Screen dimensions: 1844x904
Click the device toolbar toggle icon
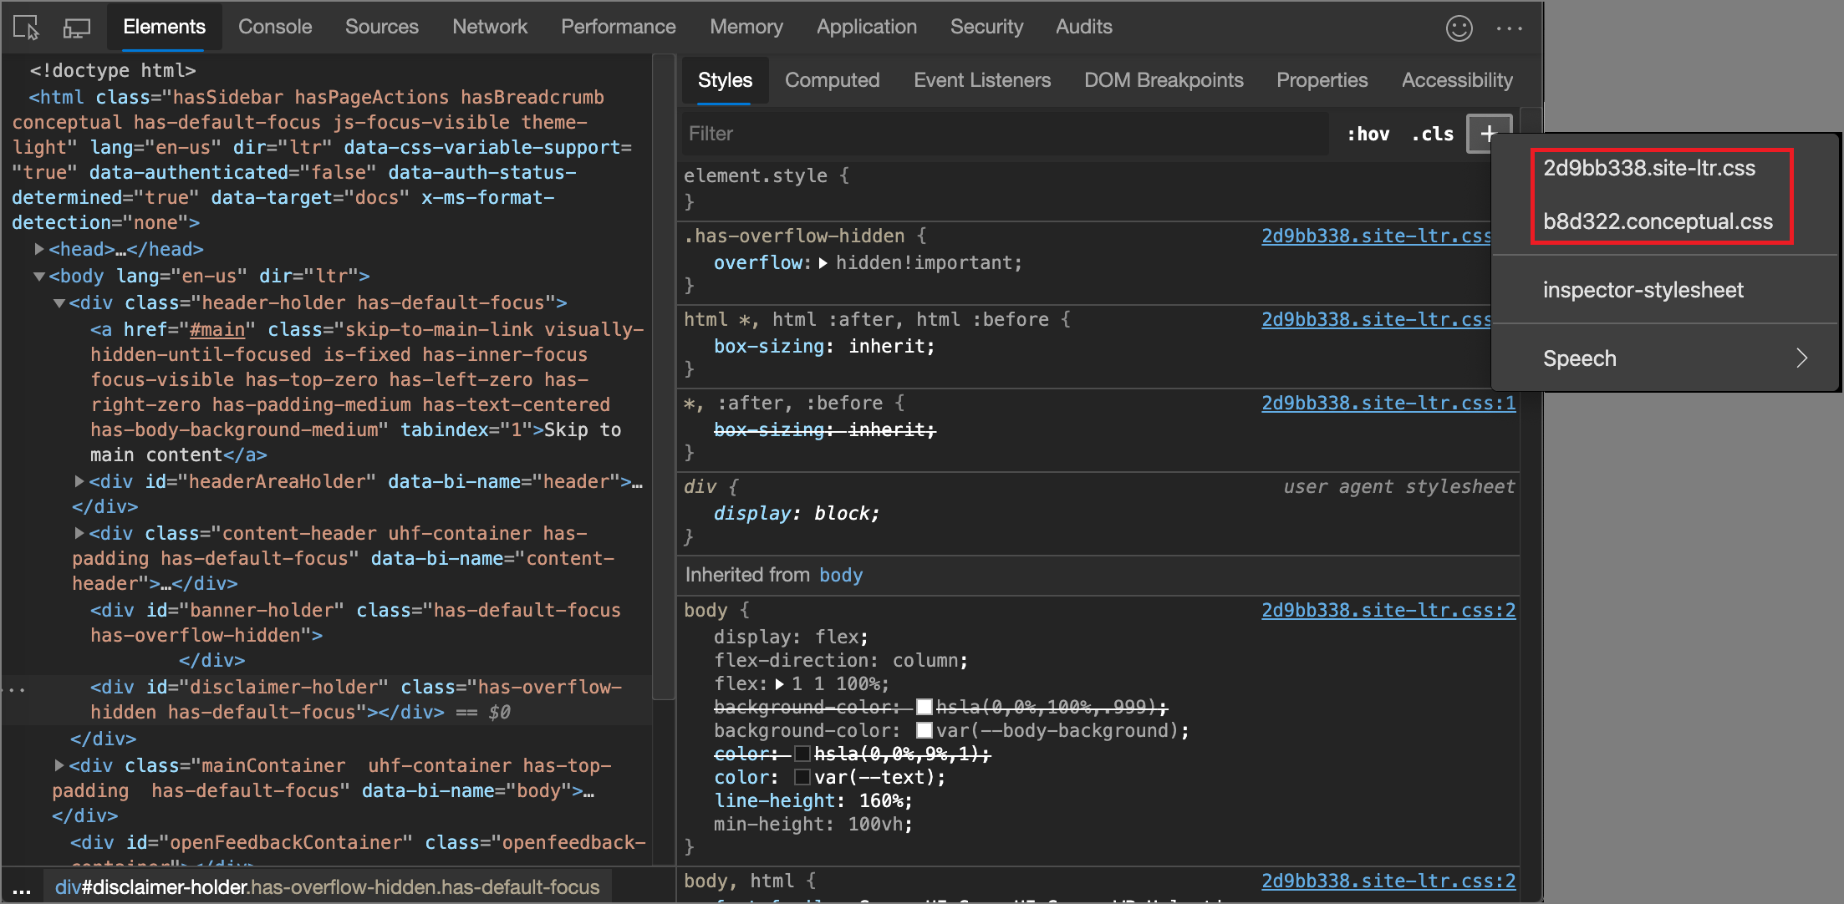(76, 26)
